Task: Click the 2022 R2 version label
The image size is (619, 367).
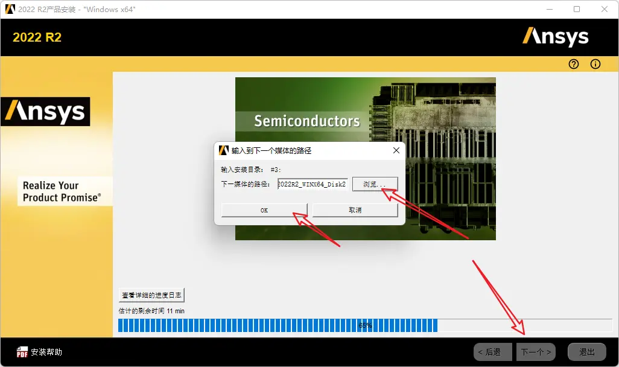Action: click(37, 37)
